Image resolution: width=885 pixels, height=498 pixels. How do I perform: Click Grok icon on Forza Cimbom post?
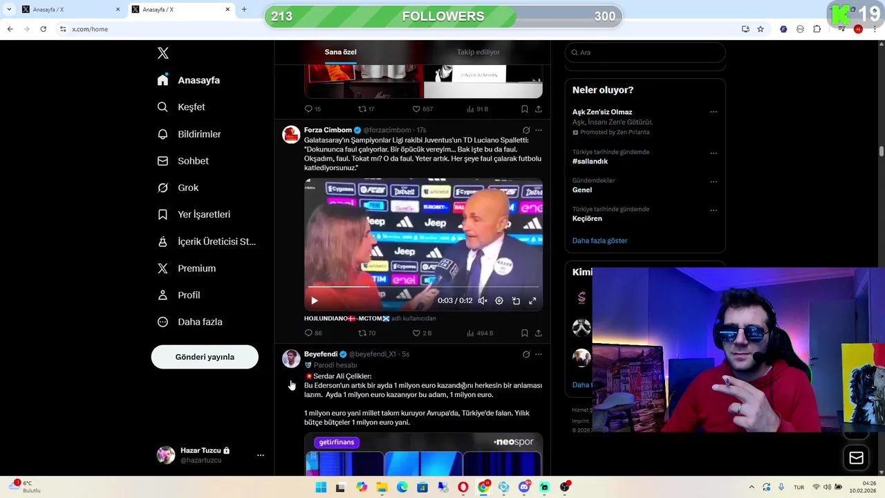click(x=526, y=130)
